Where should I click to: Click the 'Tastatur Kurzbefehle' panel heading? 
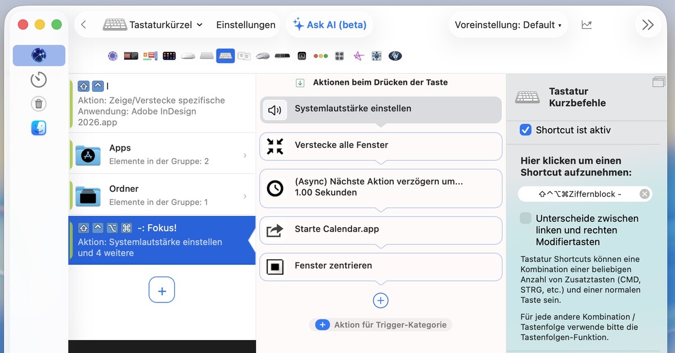tap(577, 97)
